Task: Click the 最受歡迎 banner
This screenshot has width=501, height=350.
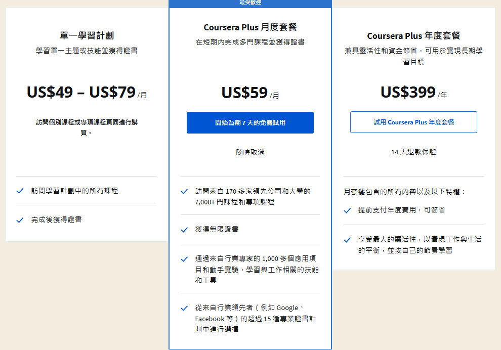Action: 250,3
